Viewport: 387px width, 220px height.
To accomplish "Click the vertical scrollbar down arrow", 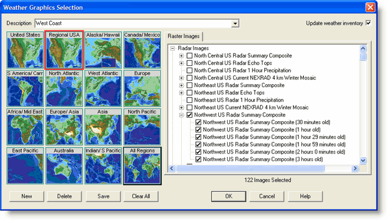I will [x=363, y=161].
